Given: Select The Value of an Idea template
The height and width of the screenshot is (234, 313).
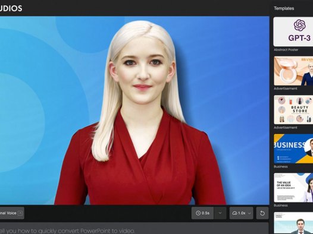Looking at the screenshot, I should 293,188.
